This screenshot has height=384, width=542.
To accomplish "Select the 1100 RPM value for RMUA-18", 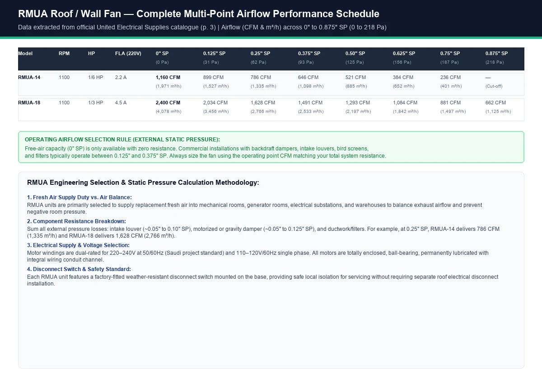I will (64, 103).
